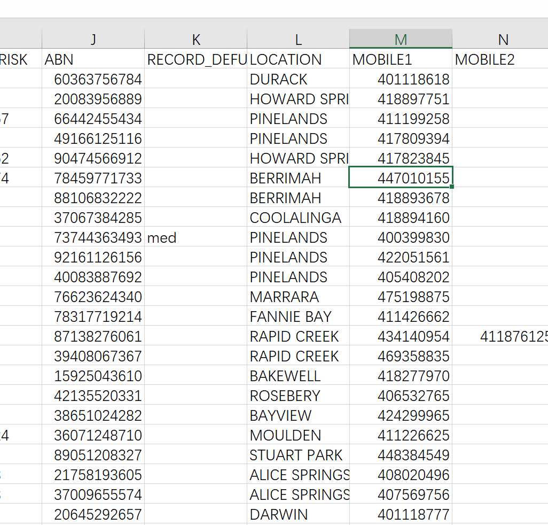Select ABN cell 88106832222

[x=93, y=197]
